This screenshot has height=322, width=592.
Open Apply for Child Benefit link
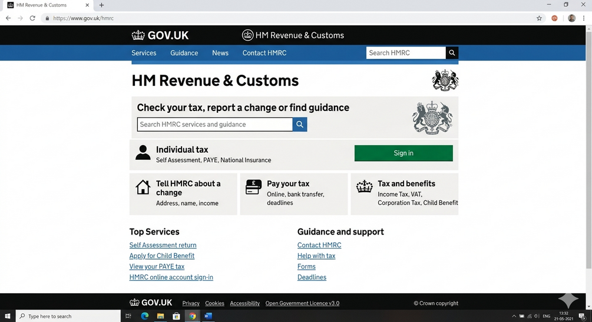tap(161, 256)
